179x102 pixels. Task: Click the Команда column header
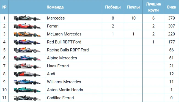55,7
